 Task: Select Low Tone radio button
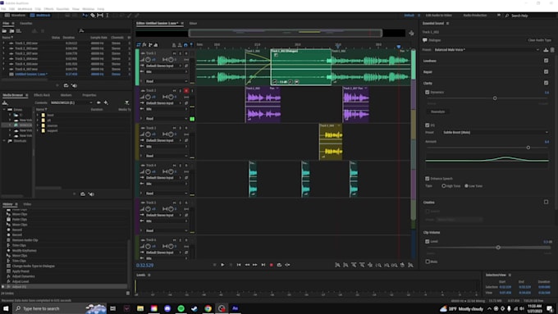point(466,186)
